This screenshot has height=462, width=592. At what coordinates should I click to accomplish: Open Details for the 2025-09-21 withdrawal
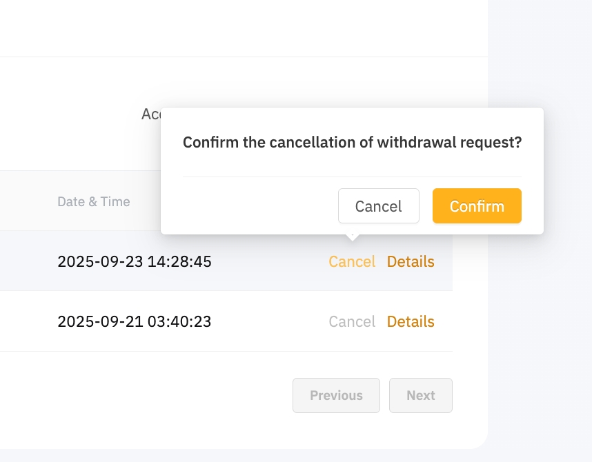click(411, 322)
